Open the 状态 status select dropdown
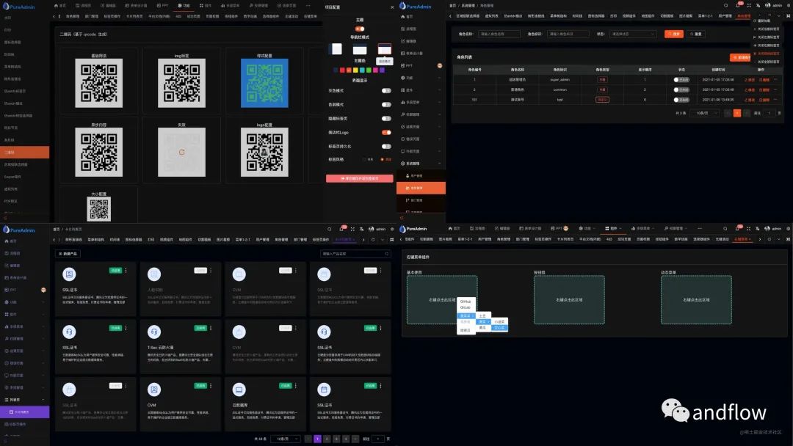 tap(633, 34)
